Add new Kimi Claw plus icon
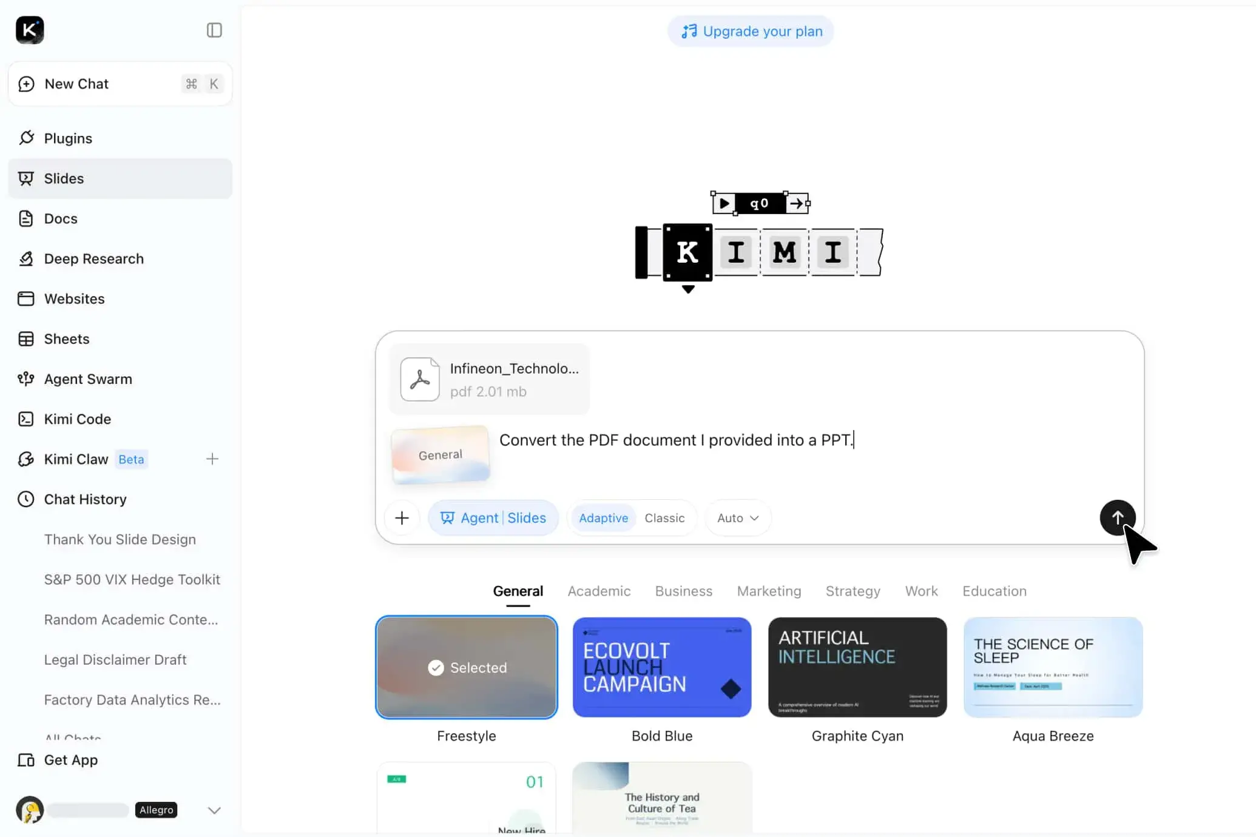 click(x=212, y=459)
